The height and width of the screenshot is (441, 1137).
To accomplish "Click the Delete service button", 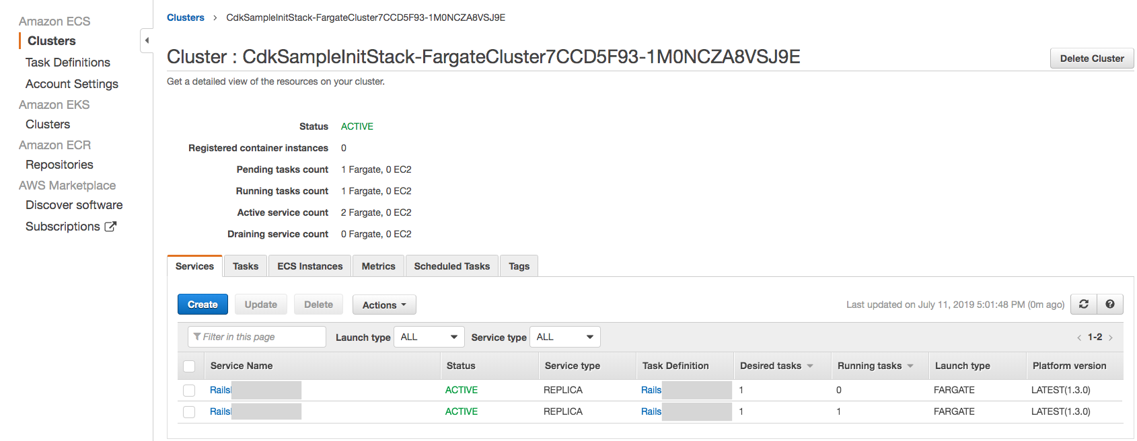I will (318, 305).
